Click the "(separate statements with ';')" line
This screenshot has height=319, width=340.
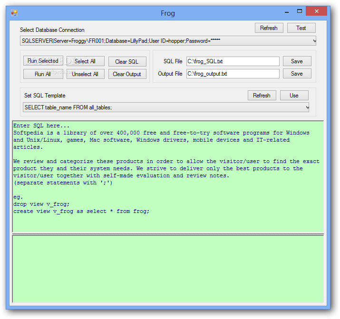click(x=63, y=183)
